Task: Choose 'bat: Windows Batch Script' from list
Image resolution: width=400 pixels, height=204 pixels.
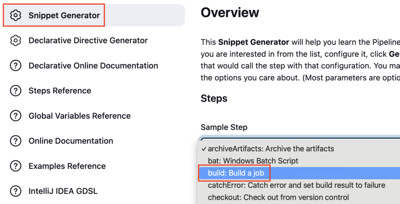Action: 299,161
